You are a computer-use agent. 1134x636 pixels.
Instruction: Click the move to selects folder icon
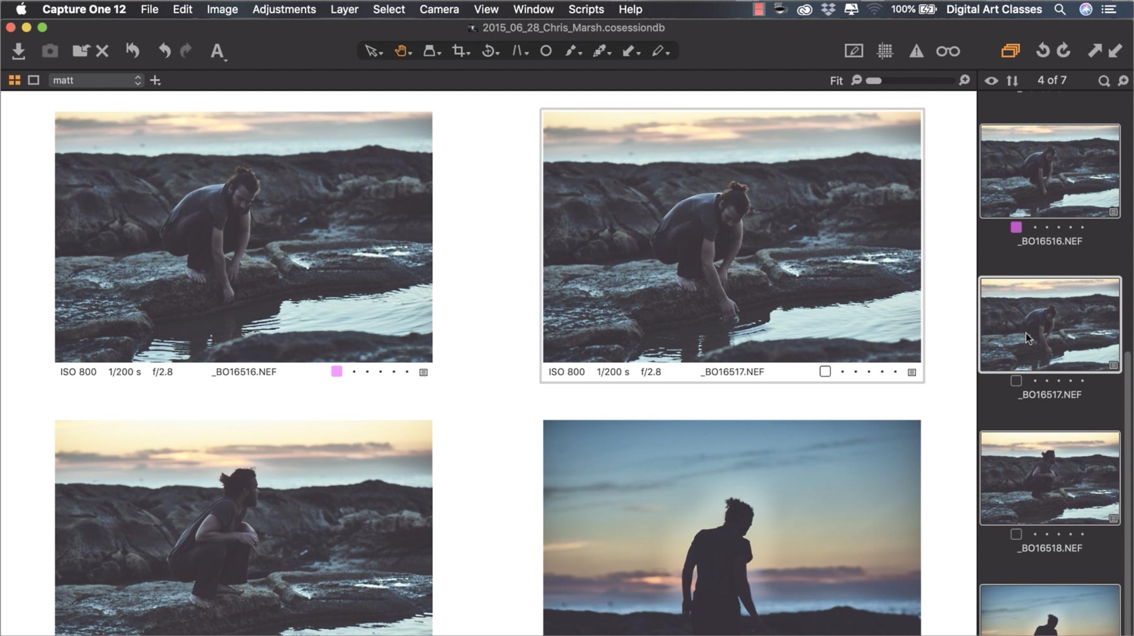[x=81, y=51]
